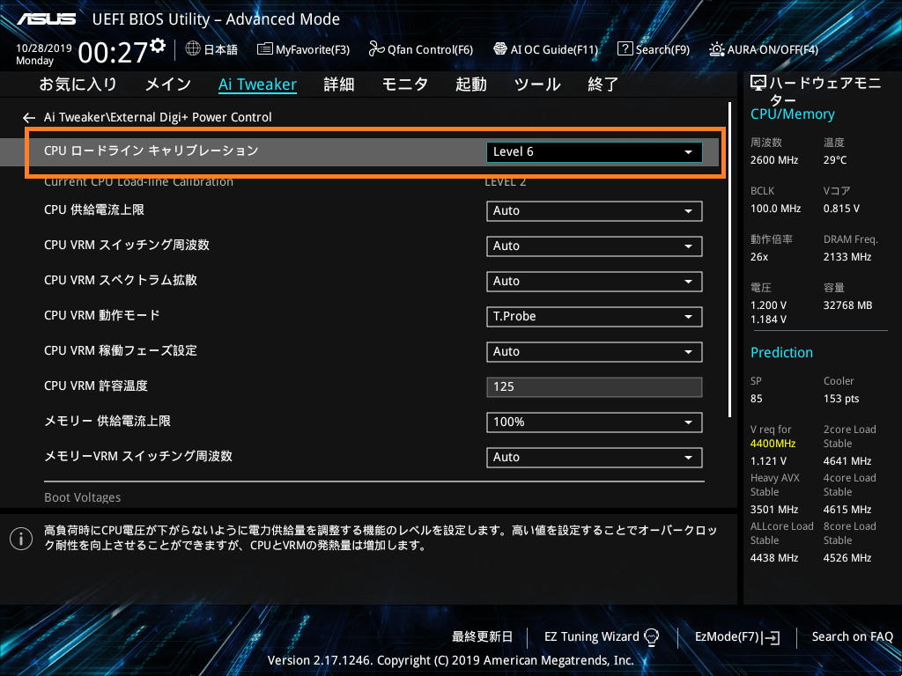
Task: Click the CPU/Memory heading
Action: (x=793, y=114)
